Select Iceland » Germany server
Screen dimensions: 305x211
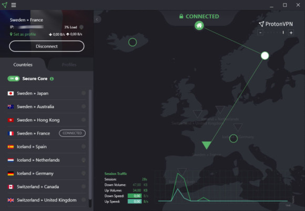coord(47,173)
